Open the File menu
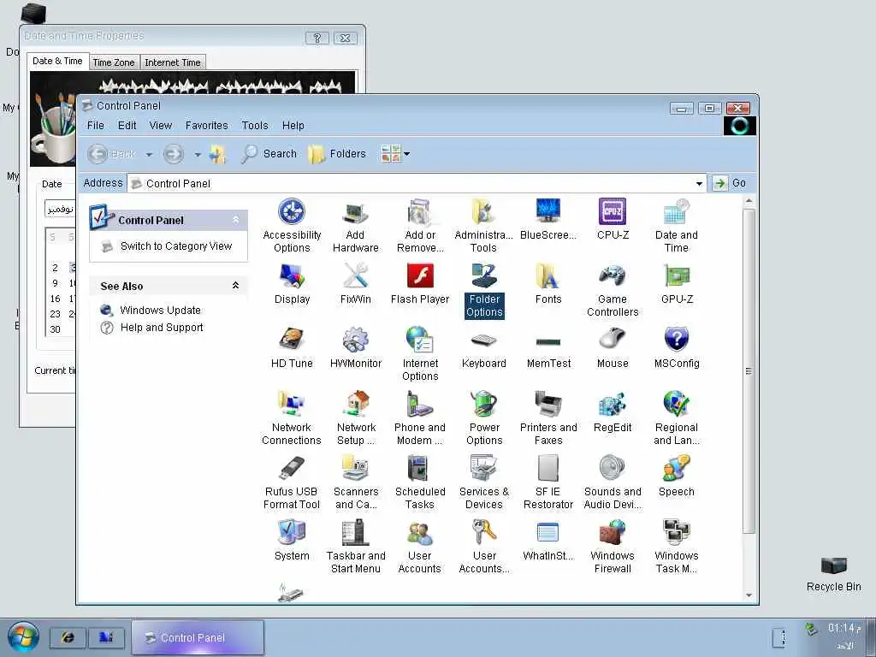Image resolution: width=876 pixels, height=657 pixels. [96, 125]
